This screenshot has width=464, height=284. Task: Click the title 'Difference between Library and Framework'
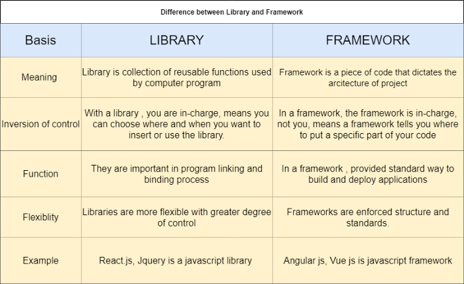[232, 11]
